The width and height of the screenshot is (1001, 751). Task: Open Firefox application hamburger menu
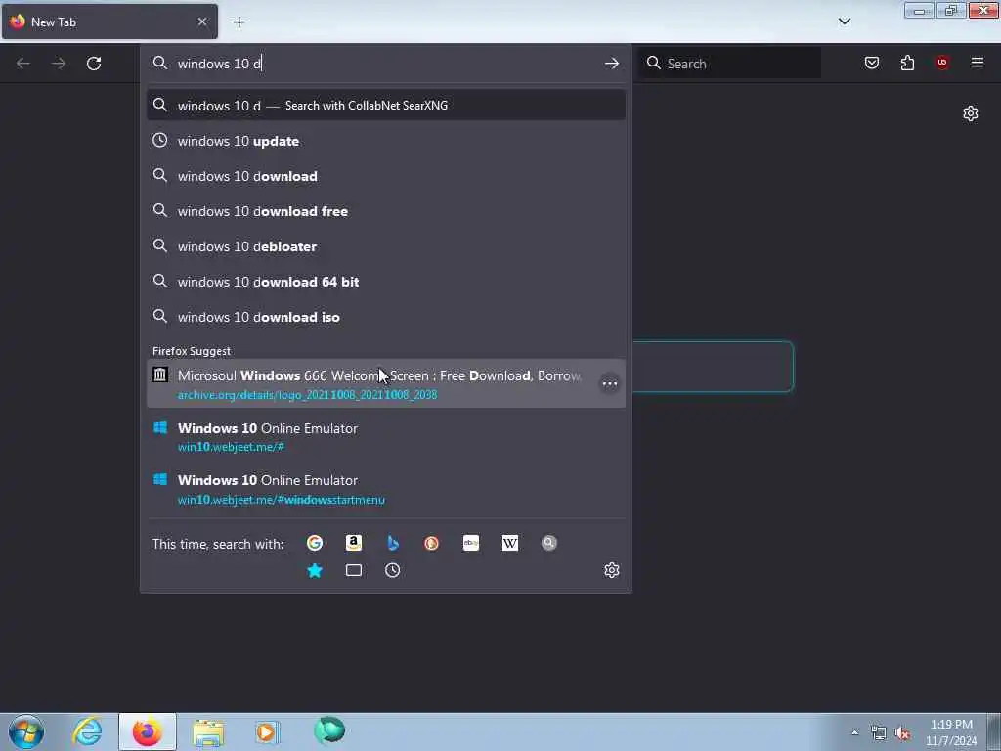pyautogui.click(x=978, y=63)
